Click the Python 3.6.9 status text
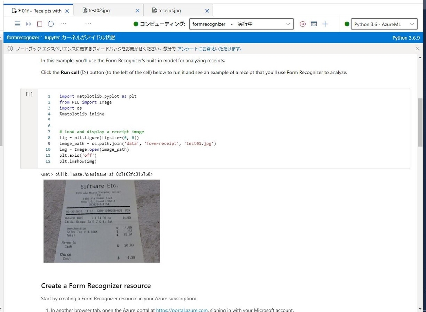Image resolution: width=426 pixels, height=312 pixels. point(406,38)
